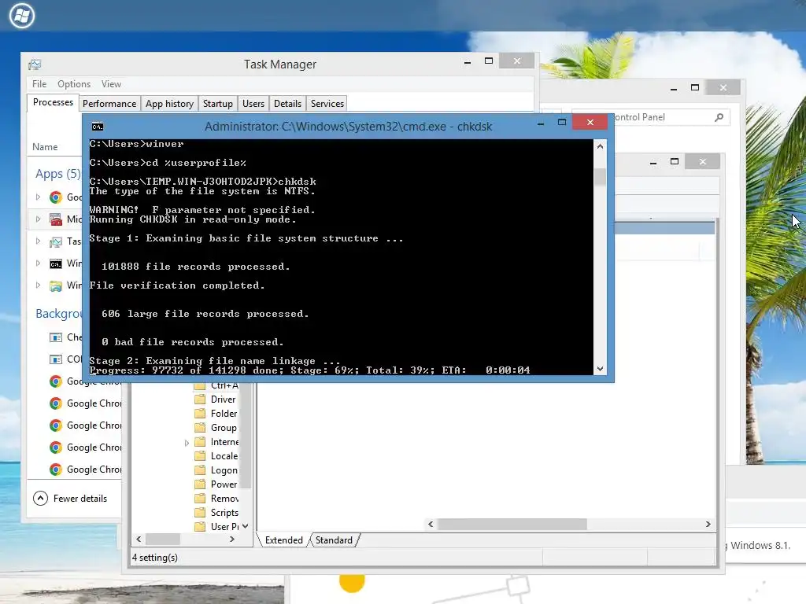Expand the Microsoft app row in Task Manager
This screenshot has width=806, height=604.
point(38,219)
